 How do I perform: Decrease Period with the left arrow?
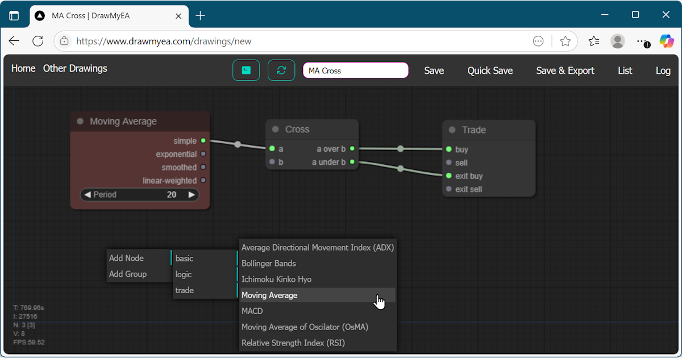pos(87,194)
